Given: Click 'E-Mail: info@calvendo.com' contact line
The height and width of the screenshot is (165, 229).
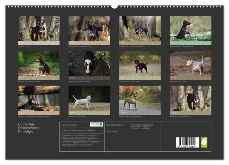Looking at the screenshot, I should [x=71, y=146].
